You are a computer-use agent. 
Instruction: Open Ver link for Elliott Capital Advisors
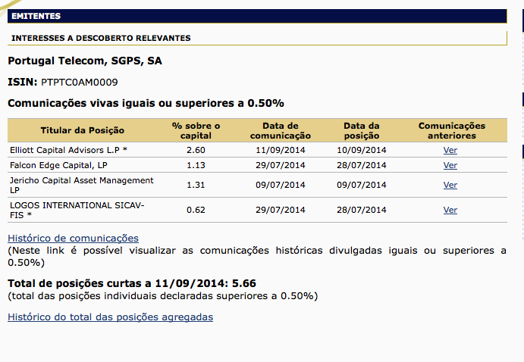(x=450, y=150)
